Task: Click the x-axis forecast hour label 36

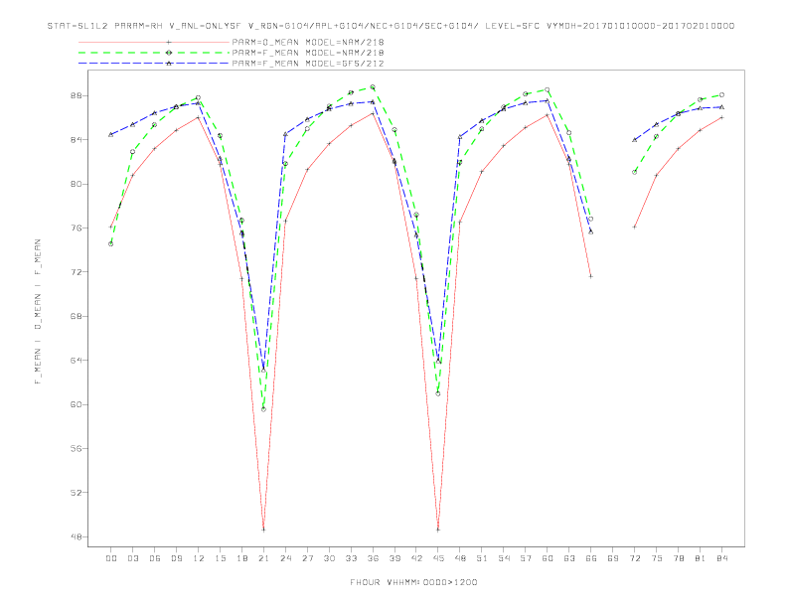Action: click(373, 558)
